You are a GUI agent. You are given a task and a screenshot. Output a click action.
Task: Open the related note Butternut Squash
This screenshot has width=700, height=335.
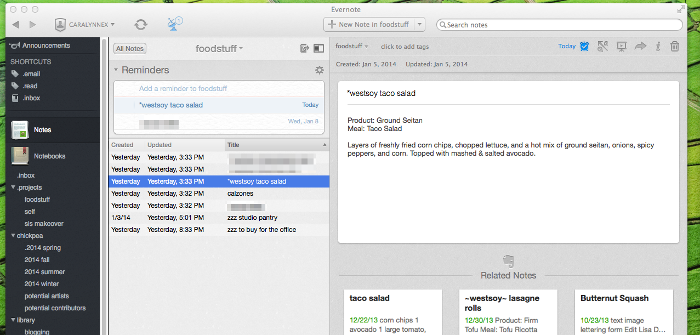[x=624, y=312]
